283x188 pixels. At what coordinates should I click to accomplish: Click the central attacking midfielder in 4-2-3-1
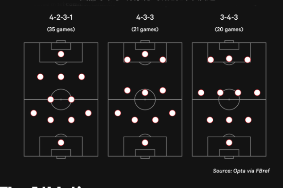pyautogui.click(x=61, y=77)
